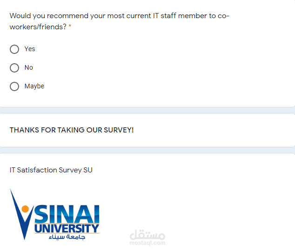The image size is (295, 251).
Task: Select the No radio button
Action: [14, 68]
